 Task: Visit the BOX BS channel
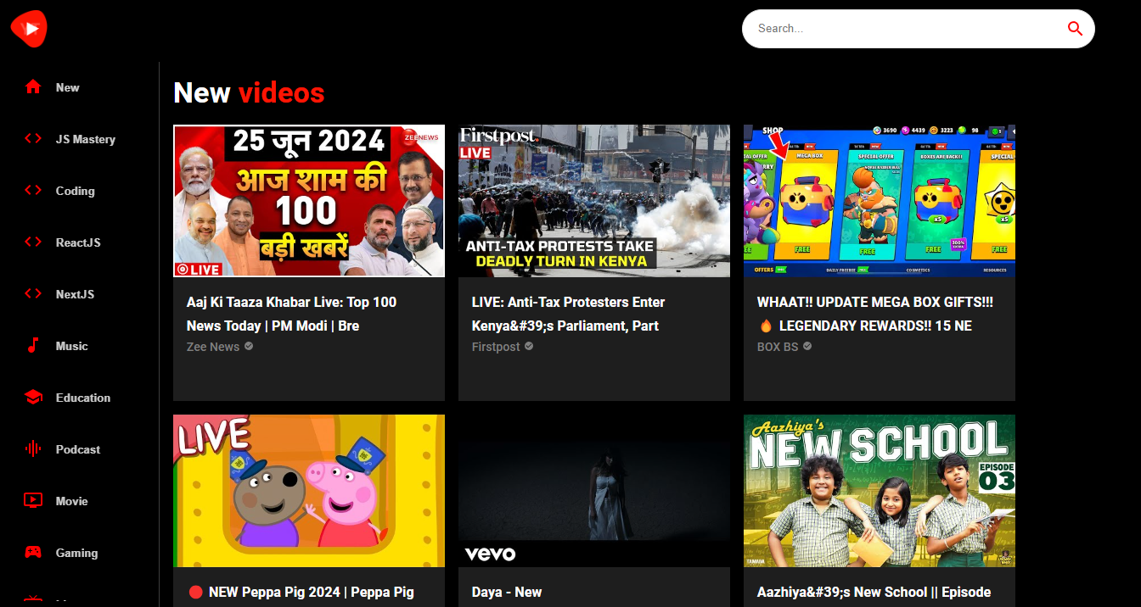click(x=778, y=347)
